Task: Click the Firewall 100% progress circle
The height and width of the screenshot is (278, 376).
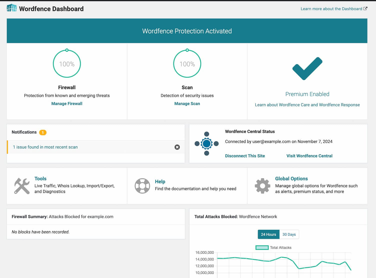Action: pos(66,64)
